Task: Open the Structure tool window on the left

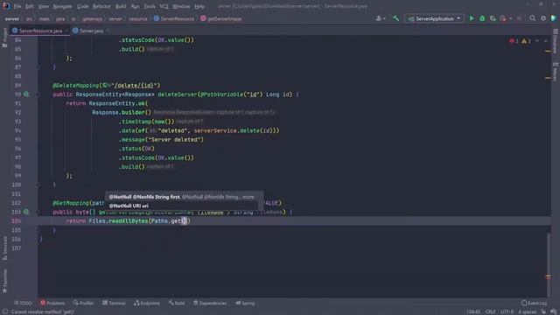Action: [4, 248]
